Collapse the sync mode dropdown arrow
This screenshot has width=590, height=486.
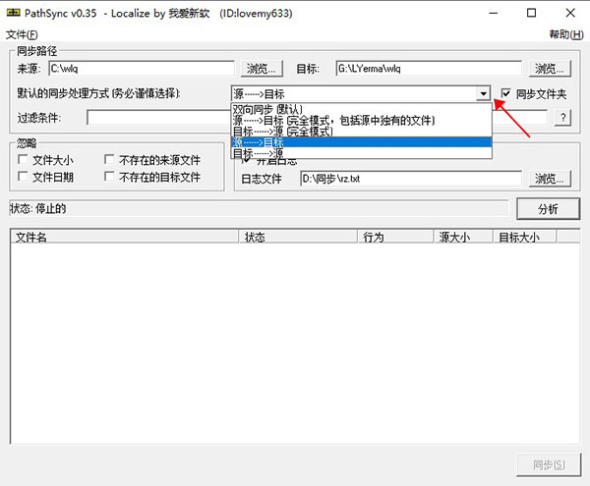coord(483,93)
